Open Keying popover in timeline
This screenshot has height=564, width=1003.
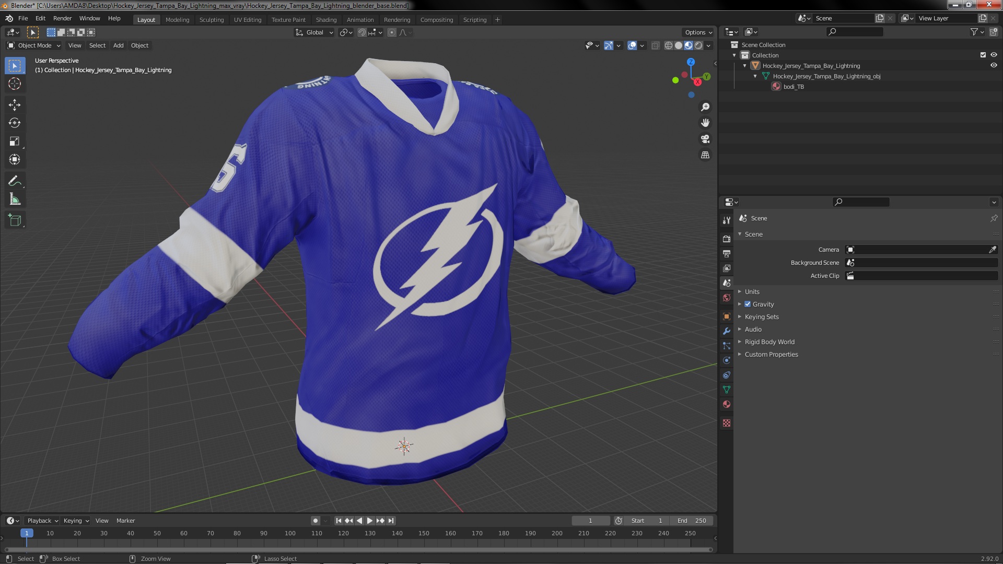pyautogui.click(x=76, y=521)
